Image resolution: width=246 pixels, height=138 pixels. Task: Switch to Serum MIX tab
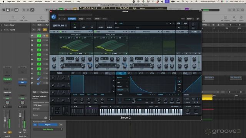[x=83, y=26]
